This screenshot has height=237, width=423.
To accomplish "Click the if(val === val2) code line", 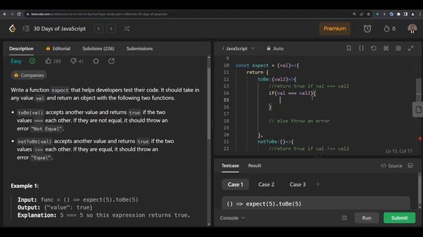I will 292,93.
